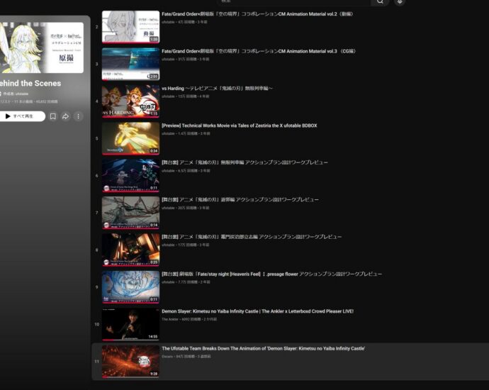Share the playlist via arrow icon
The height and width of the screenshot is (390, 489).
(65, 116)
